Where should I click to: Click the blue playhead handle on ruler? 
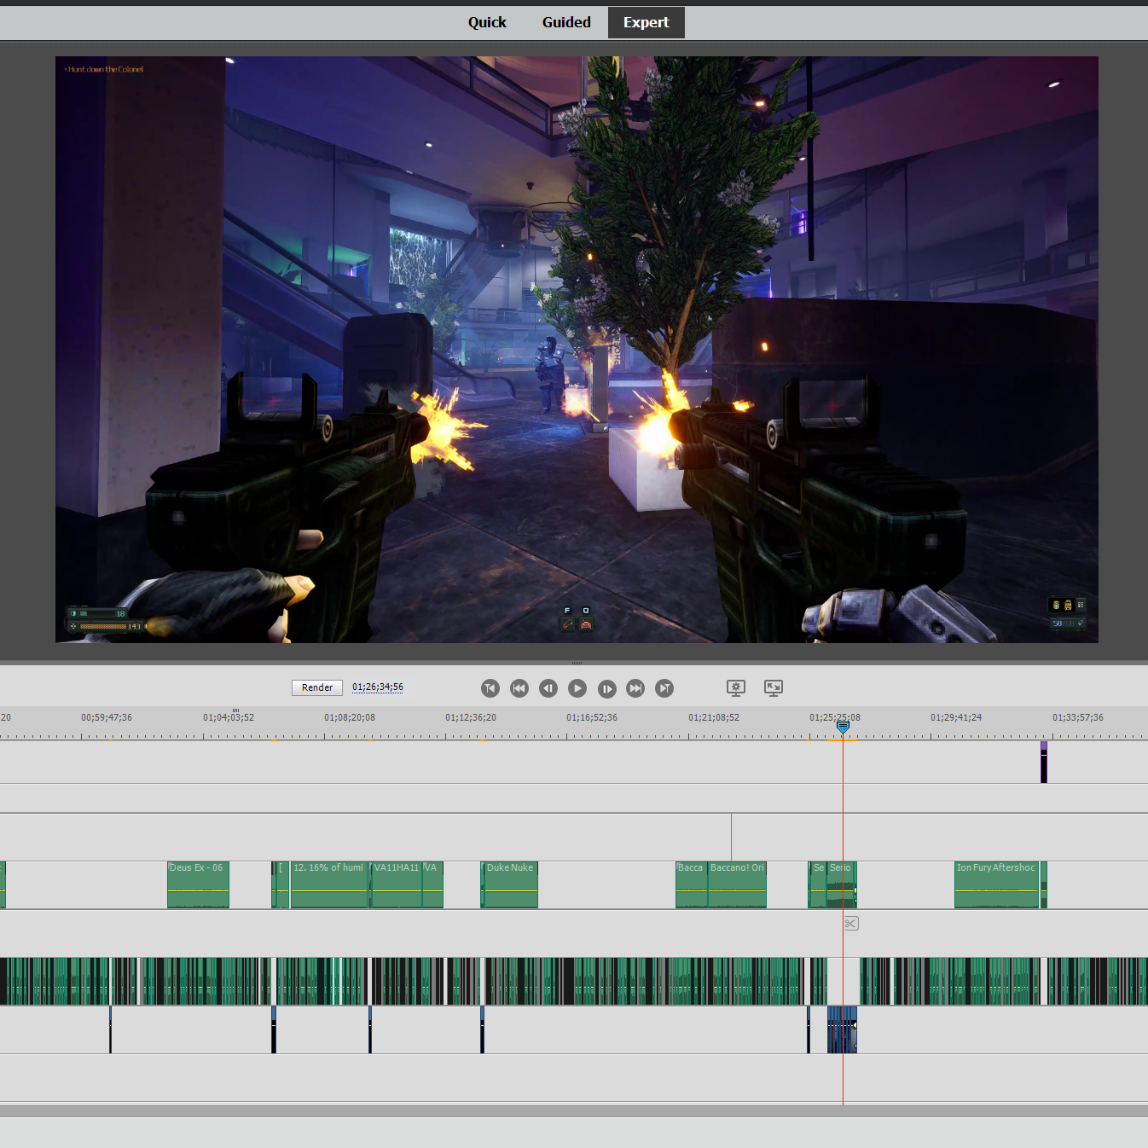pyautogui.click(x=843, y=727)
